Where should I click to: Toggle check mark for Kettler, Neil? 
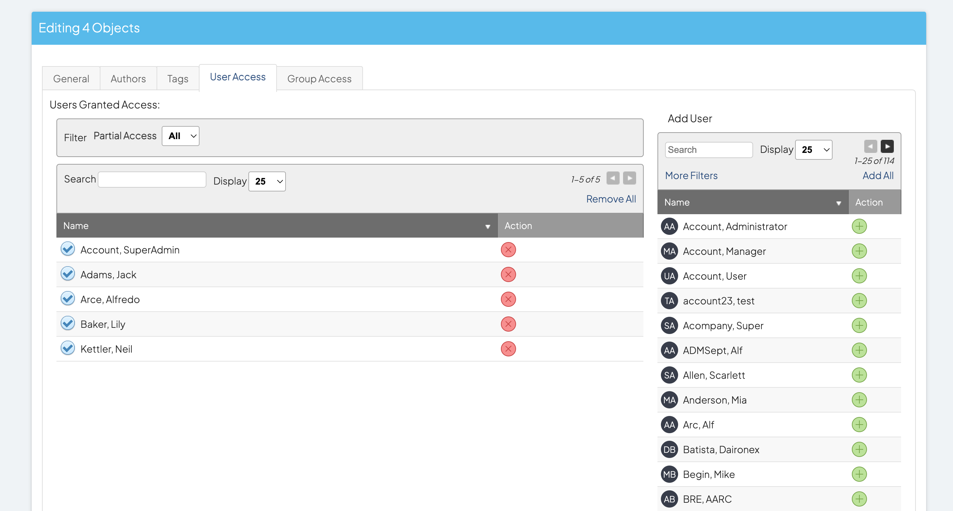[x=68, y=348]
